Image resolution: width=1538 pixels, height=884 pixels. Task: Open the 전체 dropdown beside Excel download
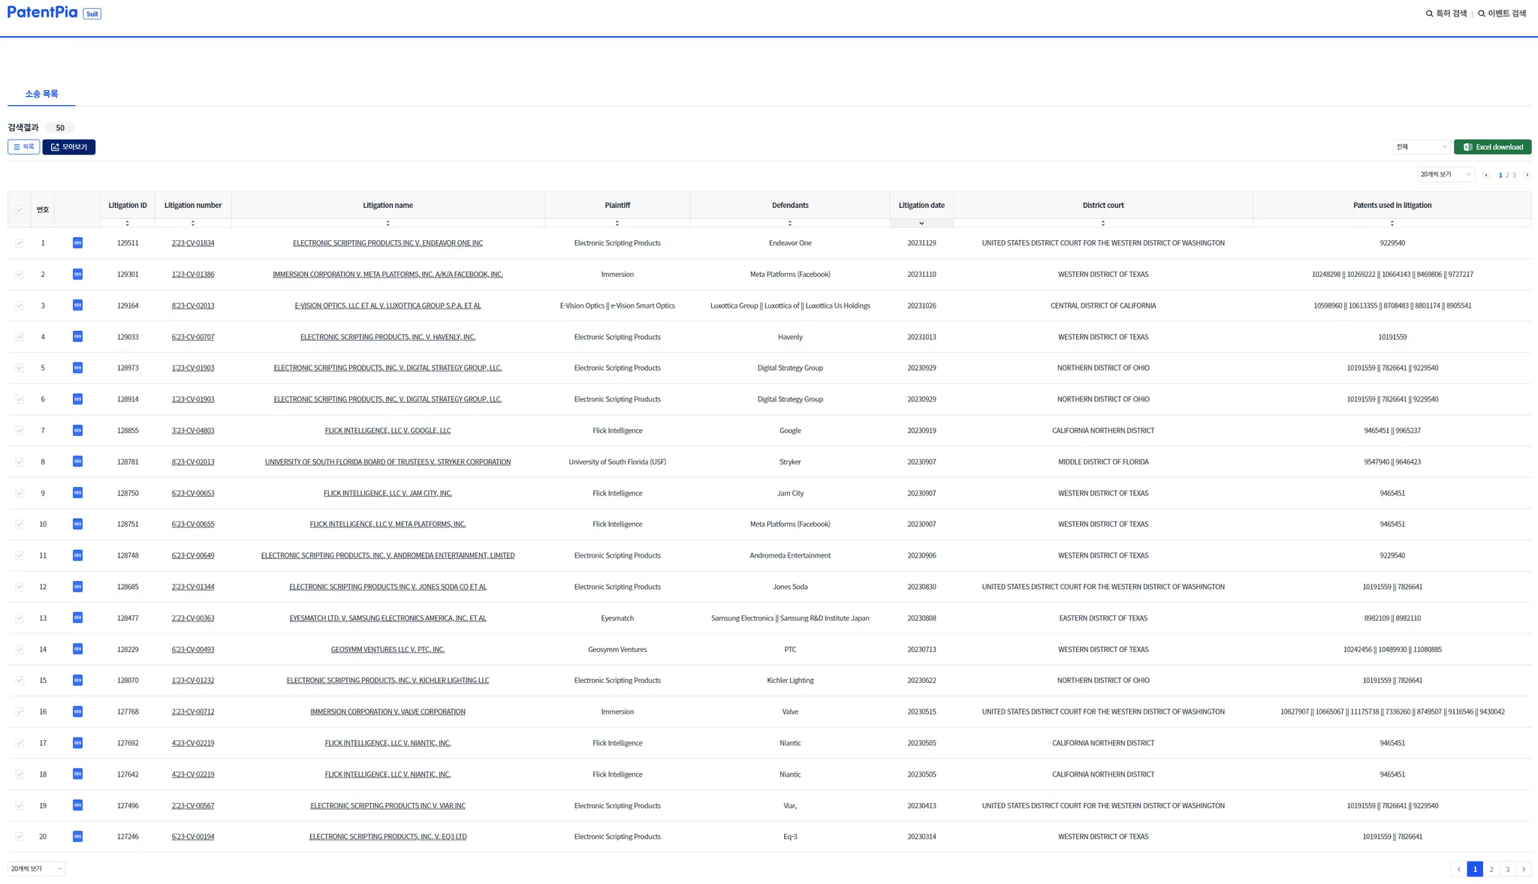pyautogui.click(x=1421, y=147)
